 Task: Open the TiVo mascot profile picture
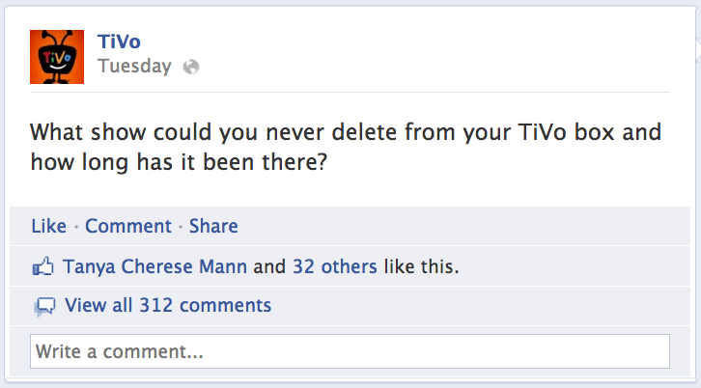point(57,57)
